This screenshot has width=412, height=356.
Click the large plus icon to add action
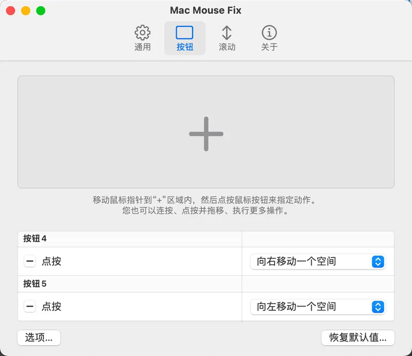[206, 134]
